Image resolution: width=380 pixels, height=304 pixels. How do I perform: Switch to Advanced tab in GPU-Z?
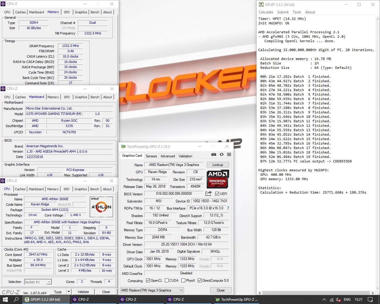coord(168,156)
